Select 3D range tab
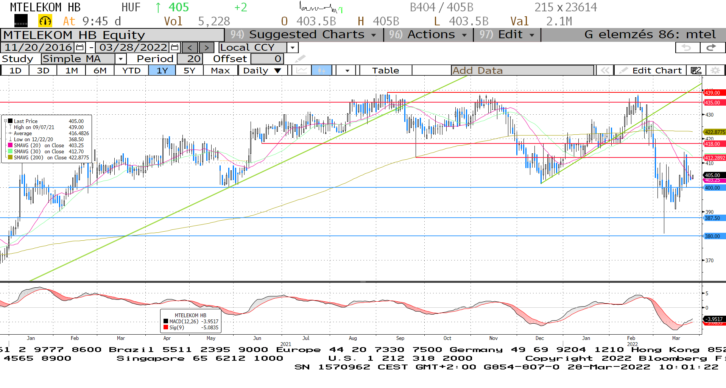The height and width of the screenshot is (388, 726). pos(43,70)
